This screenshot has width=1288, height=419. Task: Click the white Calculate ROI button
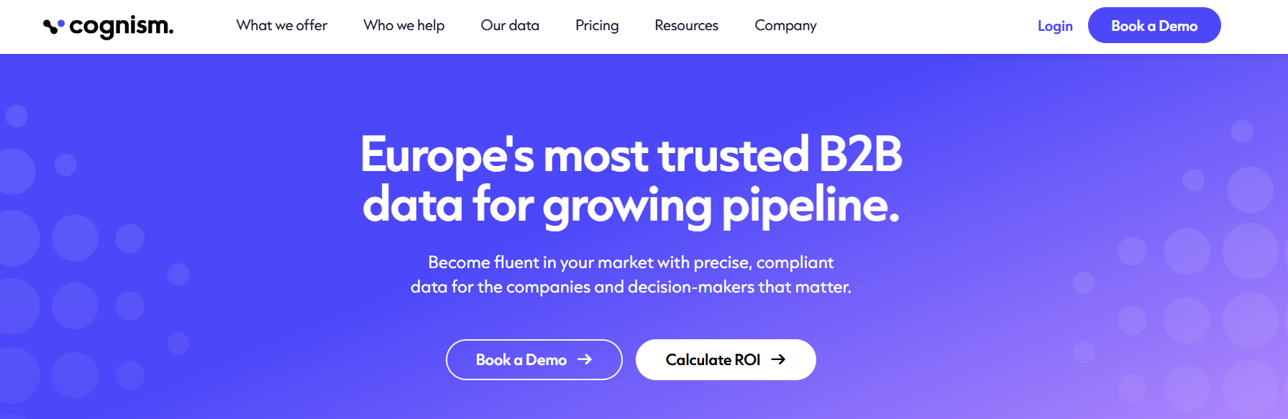click(x=726, y=359)
